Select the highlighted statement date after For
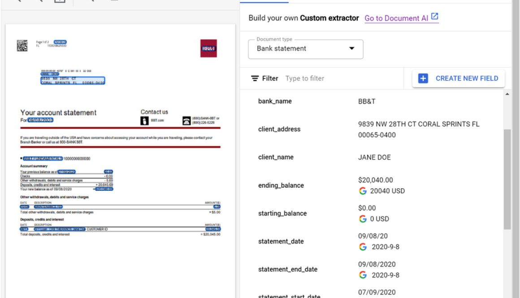 pyautogui.click(x=40, y=120)
